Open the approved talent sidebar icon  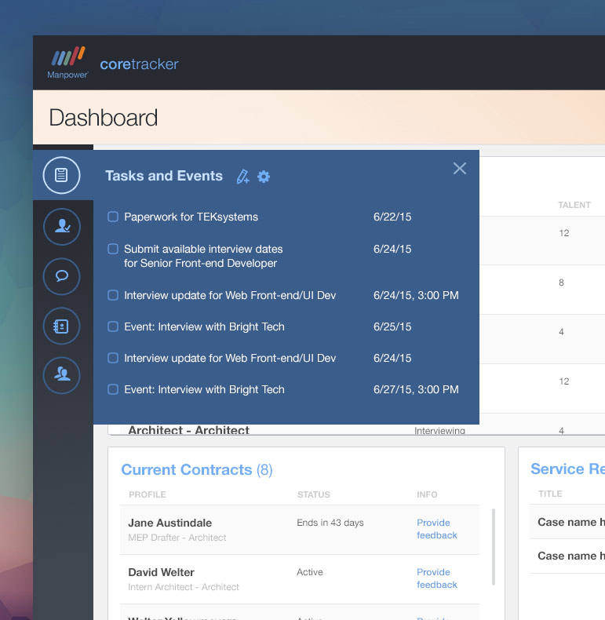[x=62, y=227]
